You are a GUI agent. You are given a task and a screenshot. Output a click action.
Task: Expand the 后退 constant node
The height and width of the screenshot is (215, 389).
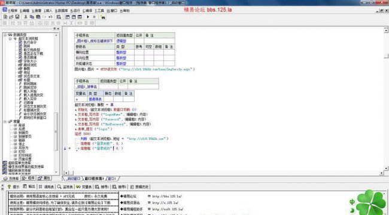[x=16, y=129]
